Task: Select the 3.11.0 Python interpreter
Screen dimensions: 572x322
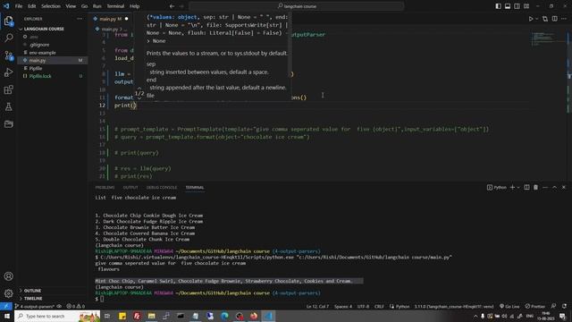Action: (x=454, y=306)
